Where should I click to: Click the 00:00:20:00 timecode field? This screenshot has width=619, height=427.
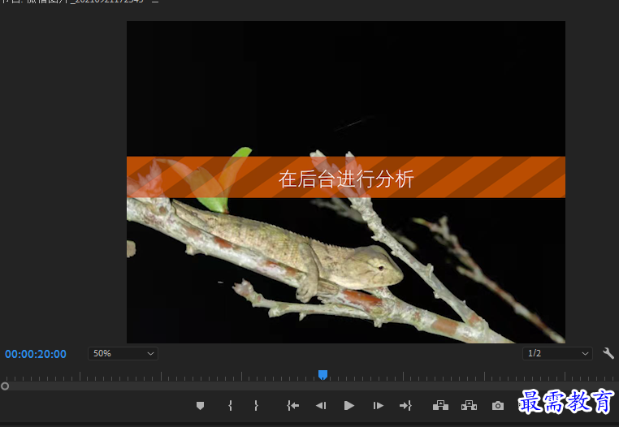click(36, 354)
